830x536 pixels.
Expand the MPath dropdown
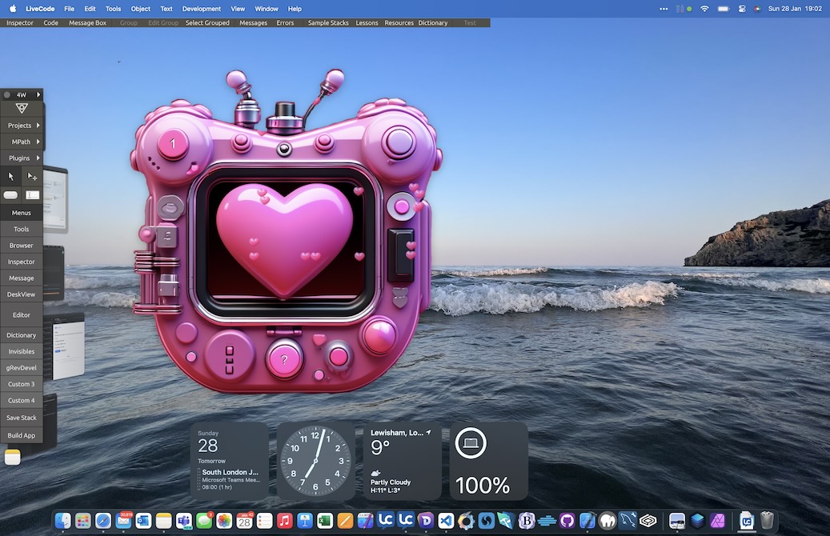coord(38,142)
